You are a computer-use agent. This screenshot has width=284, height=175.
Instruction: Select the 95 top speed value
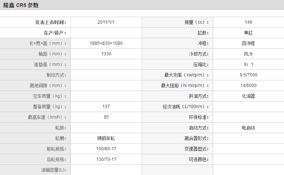(x=106, y=117)
